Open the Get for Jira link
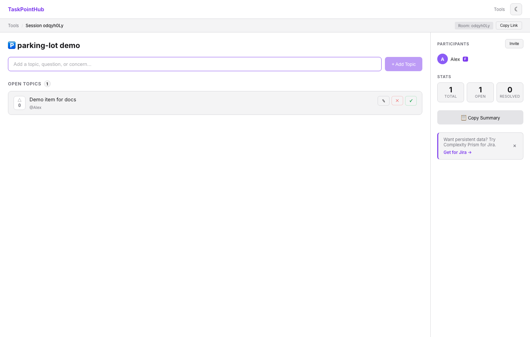Viewport: 530px width, 337px height. [x=457, y=152]
